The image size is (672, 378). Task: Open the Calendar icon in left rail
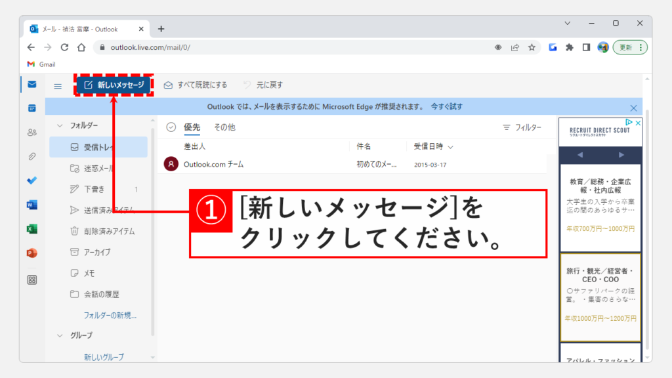31,108
